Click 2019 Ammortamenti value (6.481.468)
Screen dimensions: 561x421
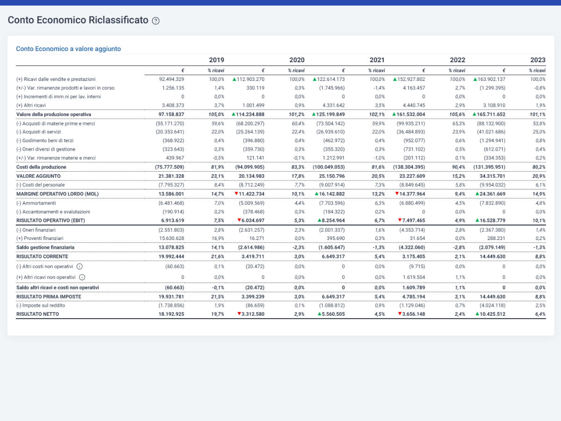(170, 203)
